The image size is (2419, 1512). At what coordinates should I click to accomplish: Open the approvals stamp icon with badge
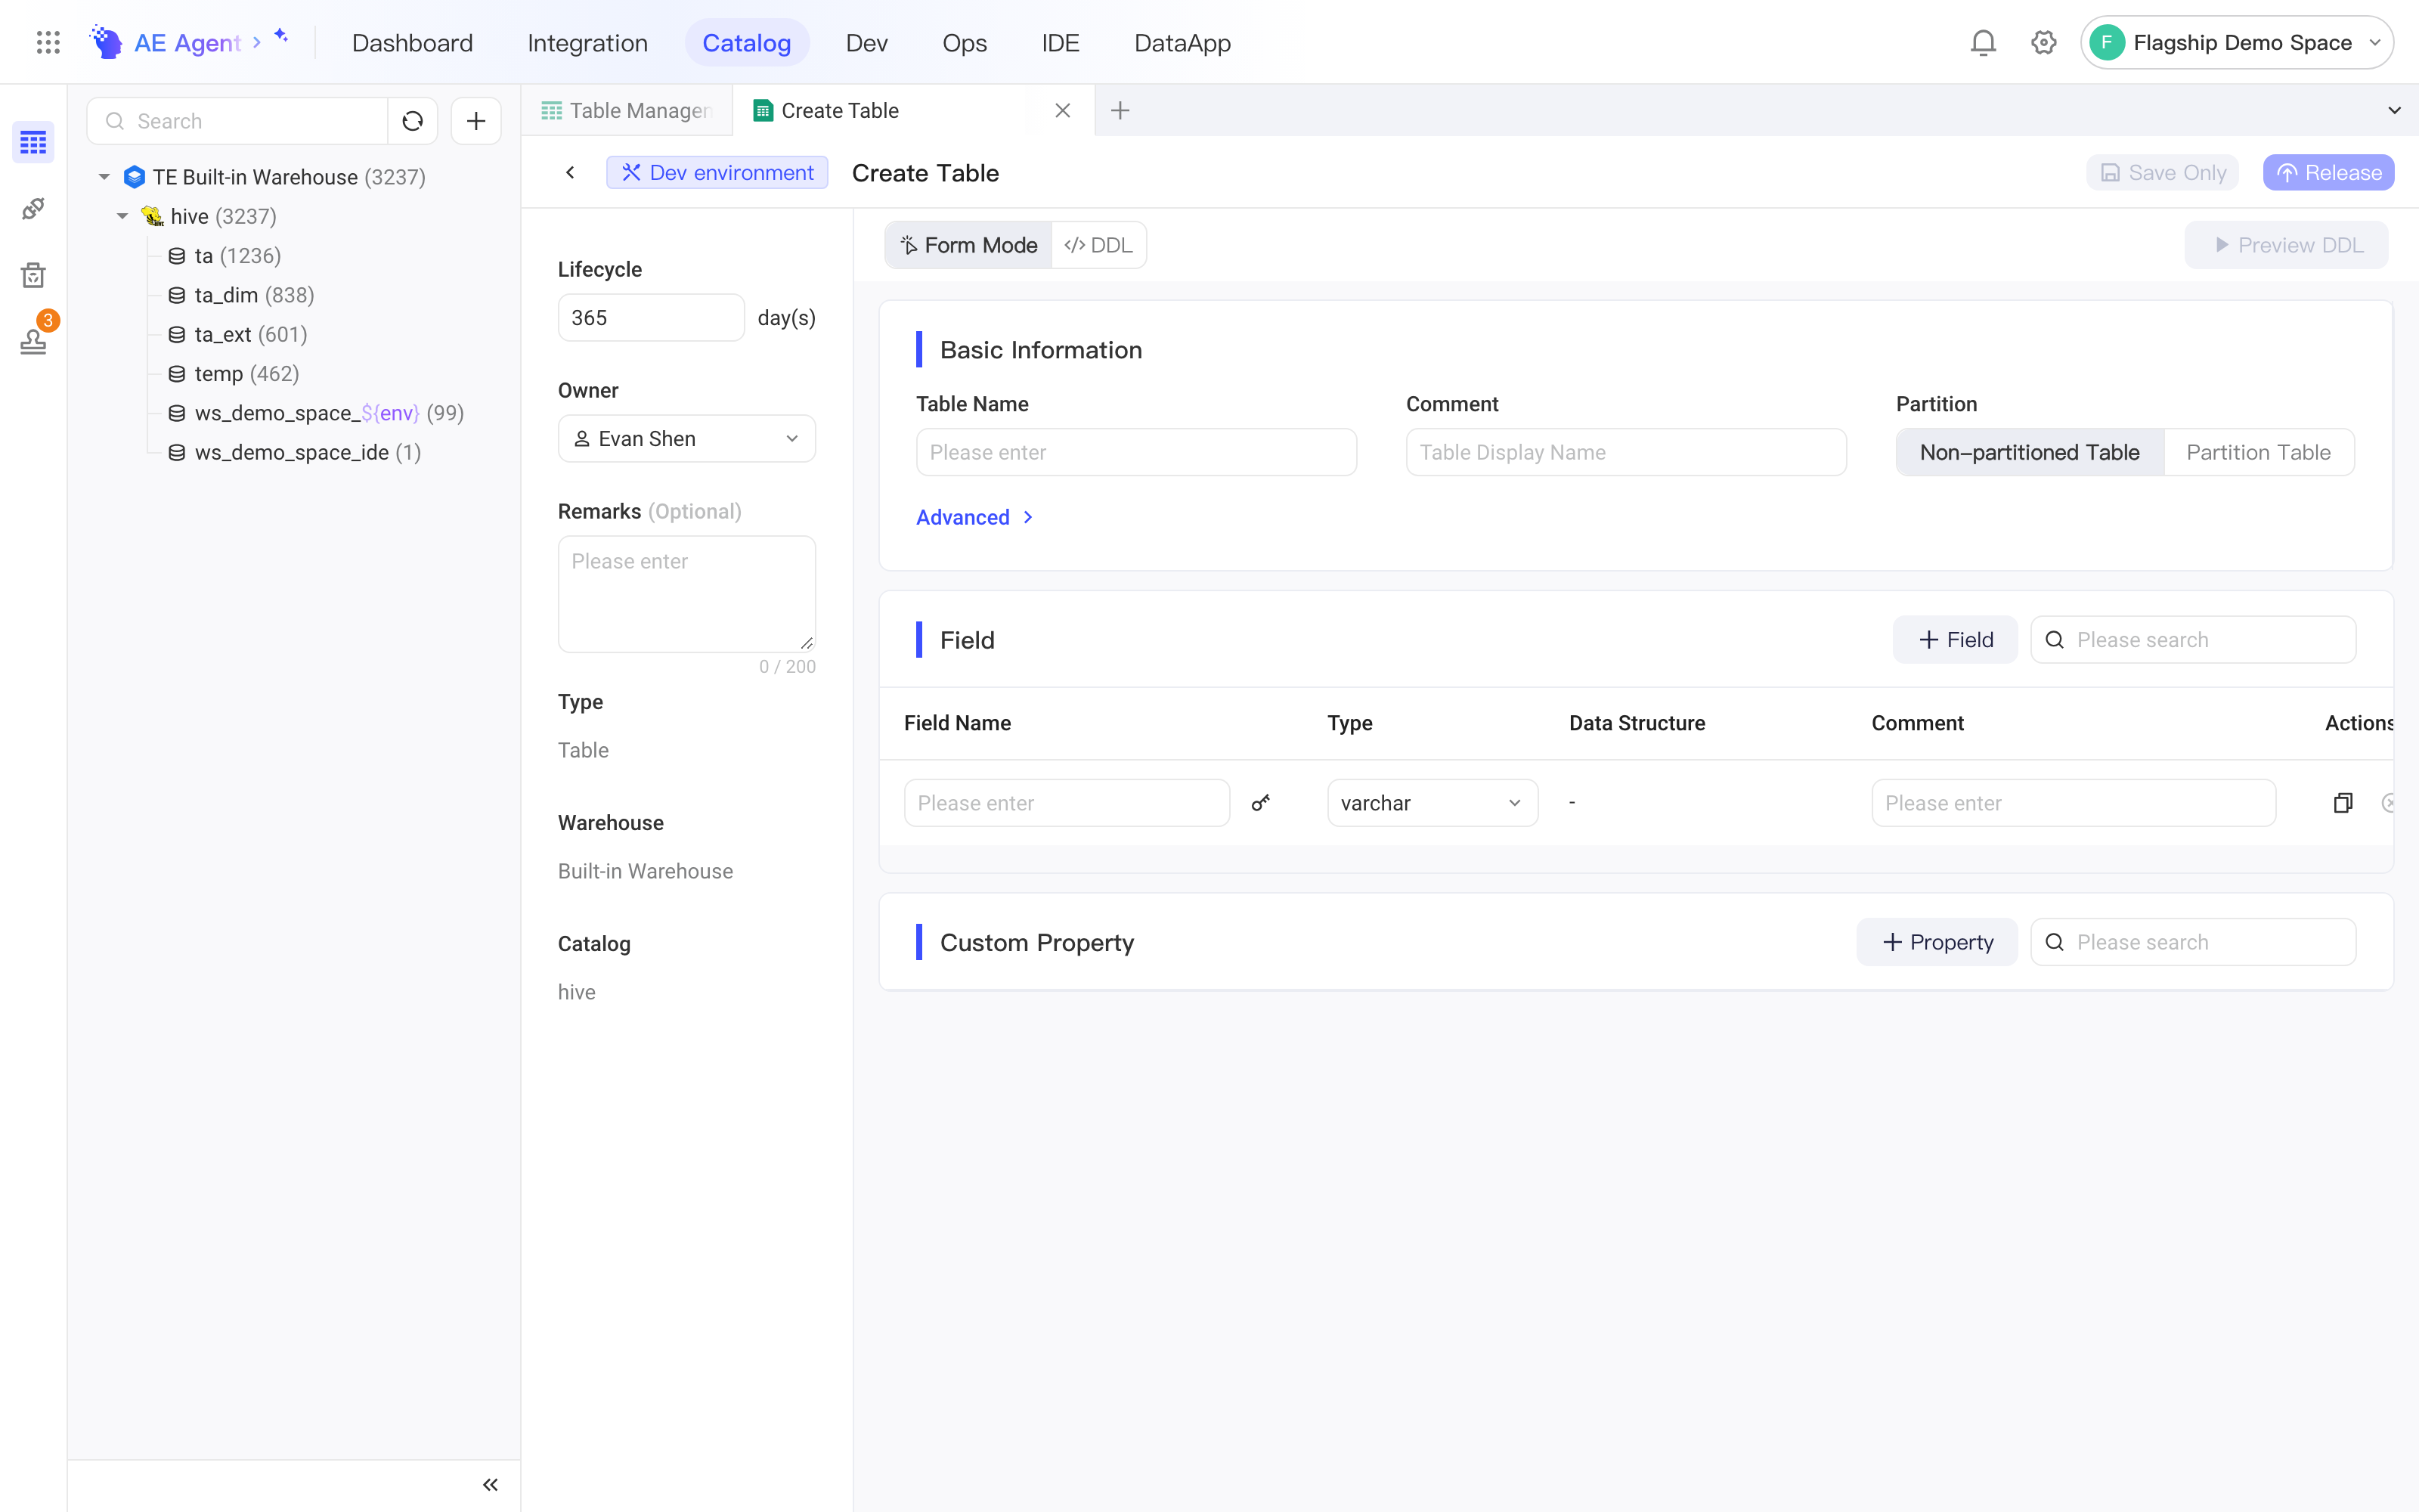pyautogui.click(x=33, y=341)
